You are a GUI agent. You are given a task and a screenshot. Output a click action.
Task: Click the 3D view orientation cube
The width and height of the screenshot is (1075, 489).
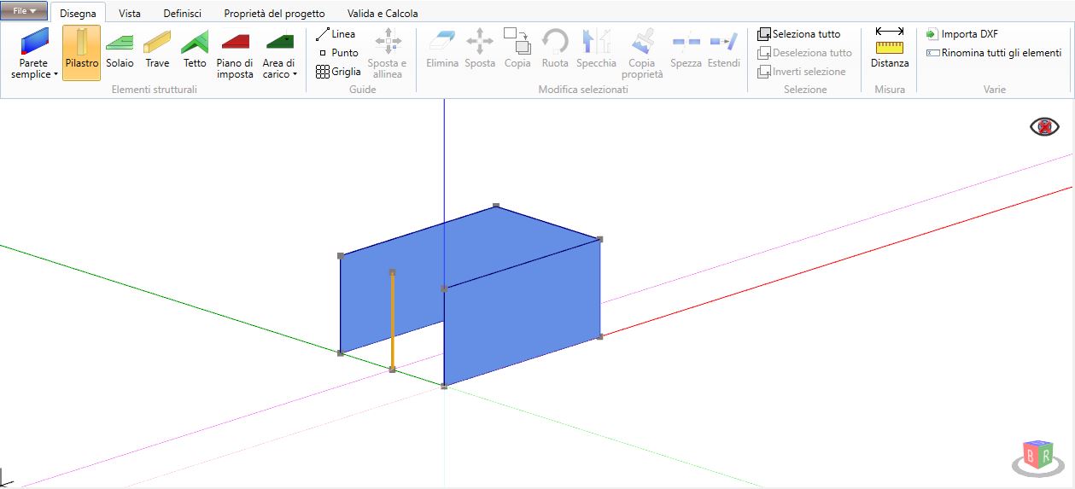[1038, 457]
